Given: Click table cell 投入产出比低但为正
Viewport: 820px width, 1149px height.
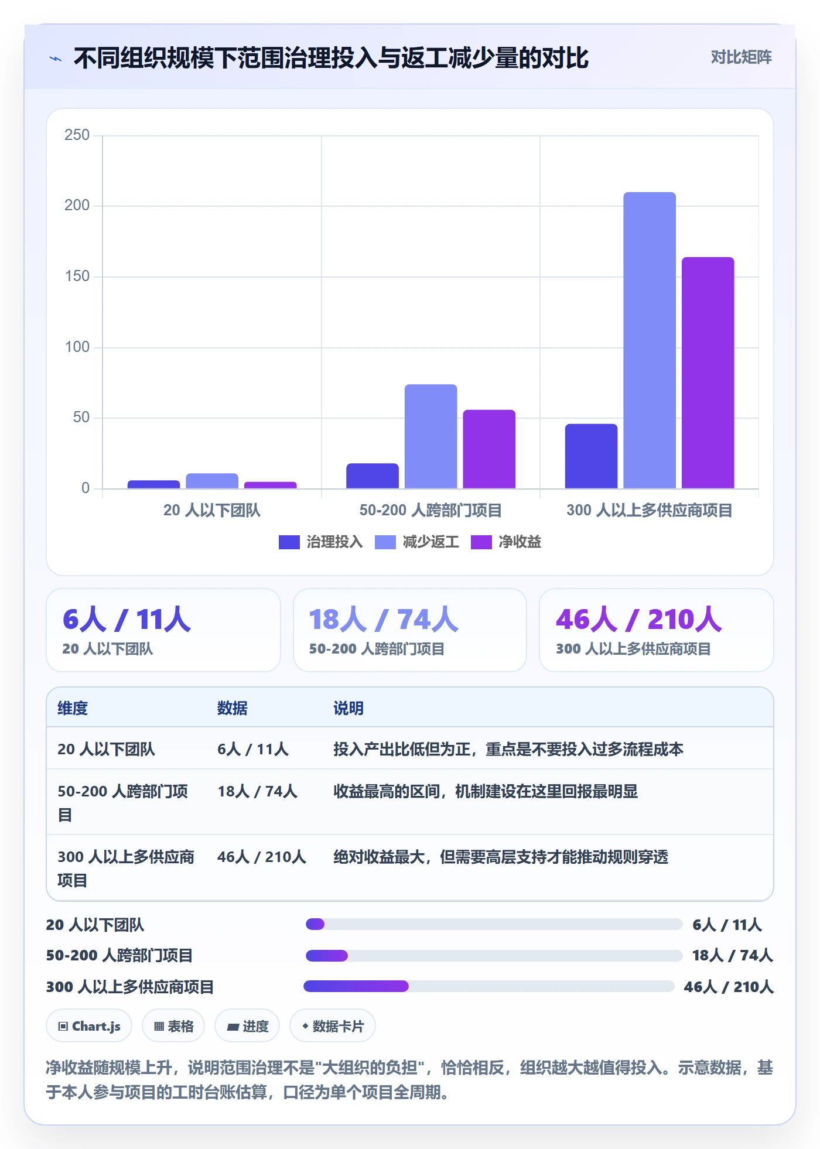Looking at the screenshot, I should tap(508, 749).
